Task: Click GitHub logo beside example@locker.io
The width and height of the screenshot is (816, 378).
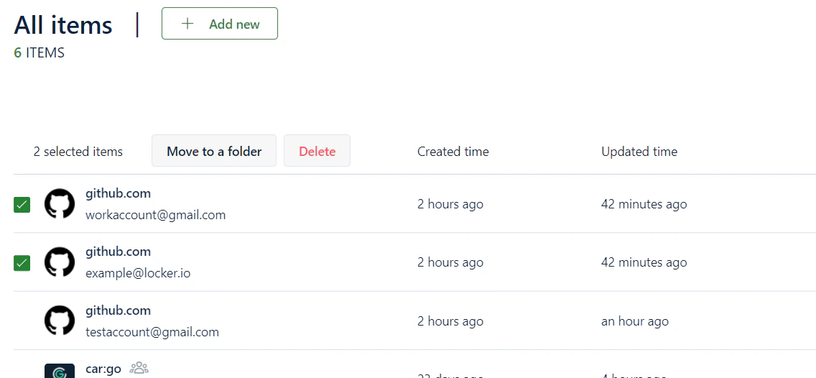Action: point(60,262)
